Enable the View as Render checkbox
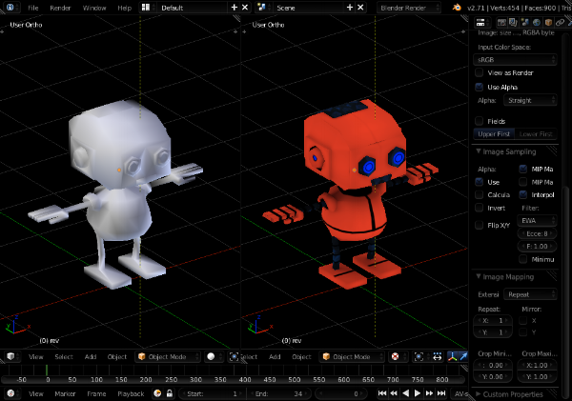Screen dimensions: 572x401 click(480, 72)
